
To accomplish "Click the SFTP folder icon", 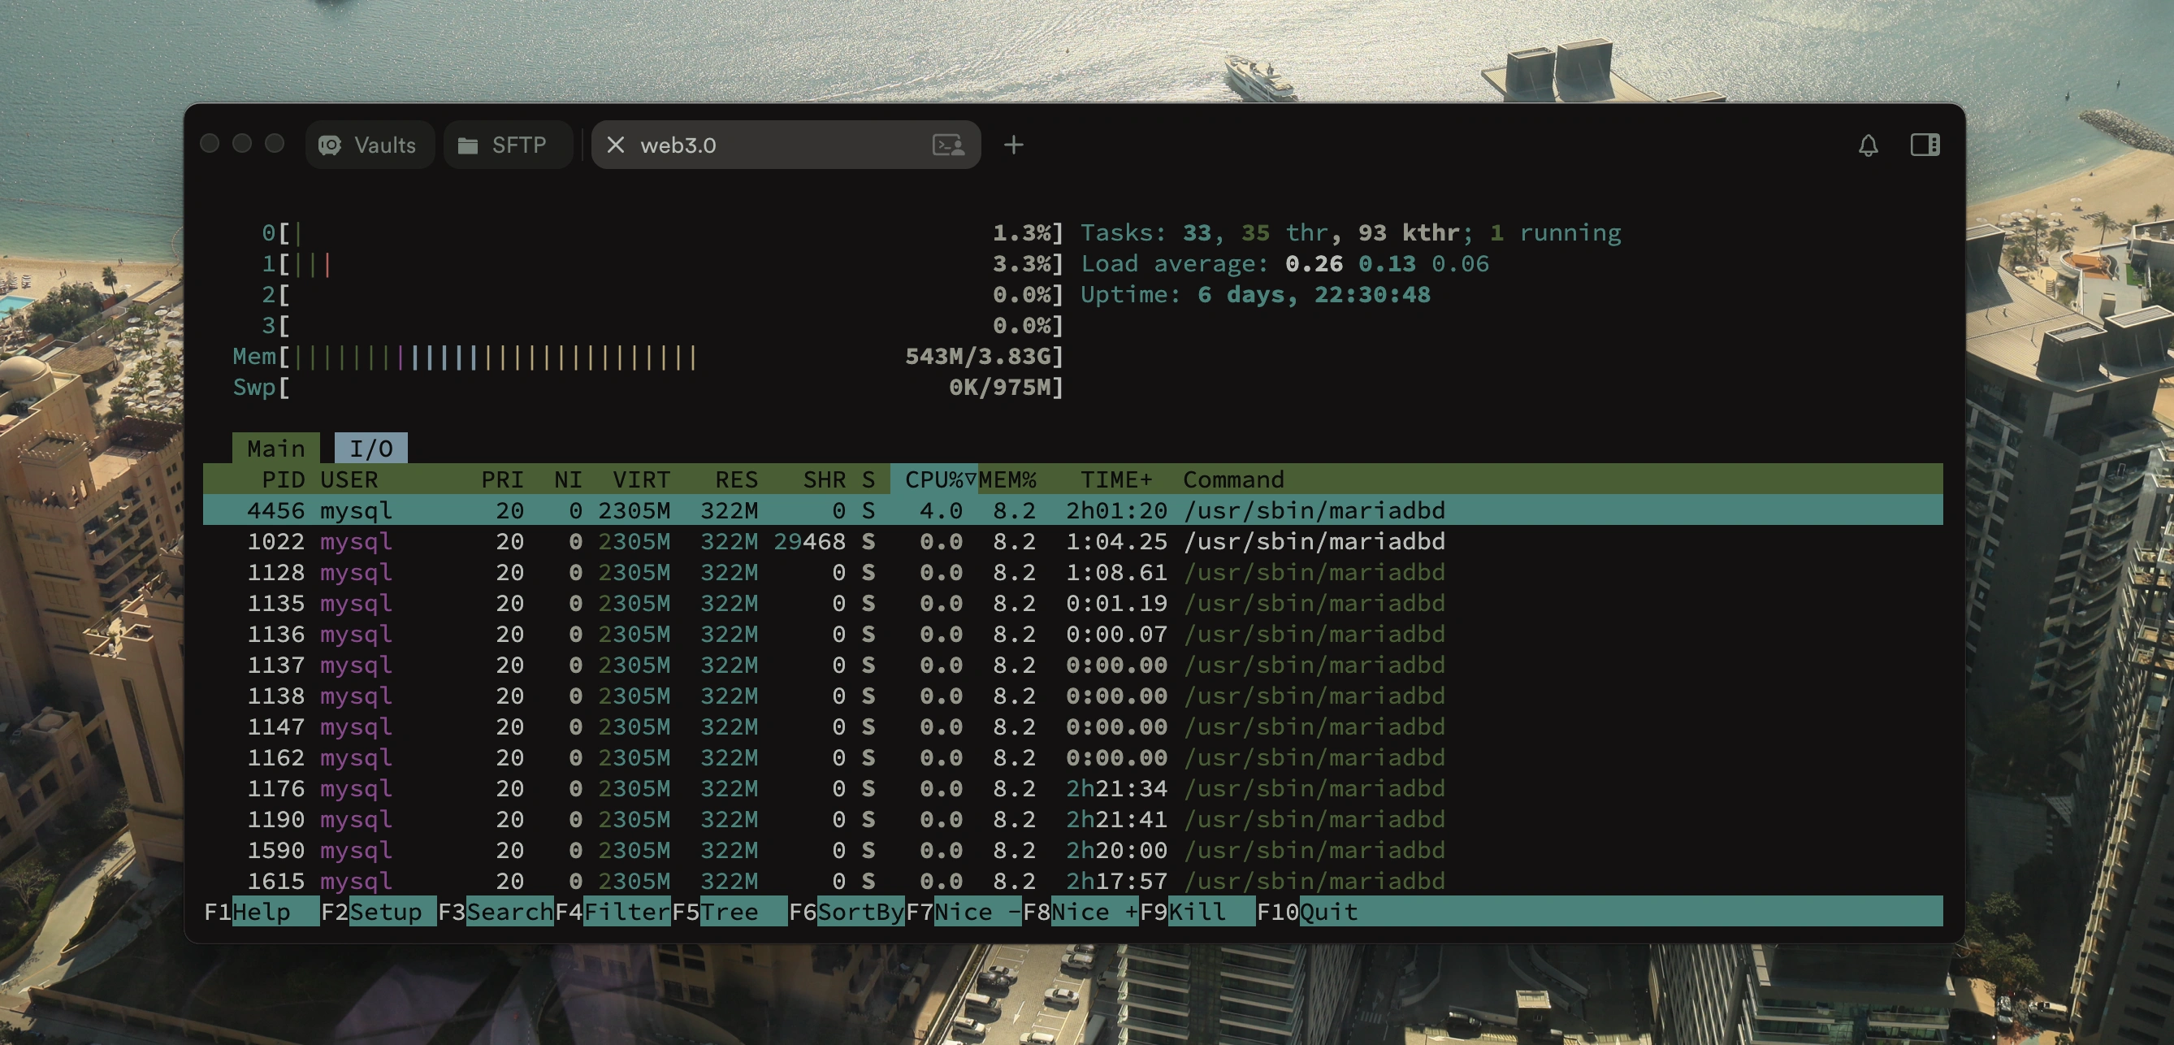I will (468, 145).
